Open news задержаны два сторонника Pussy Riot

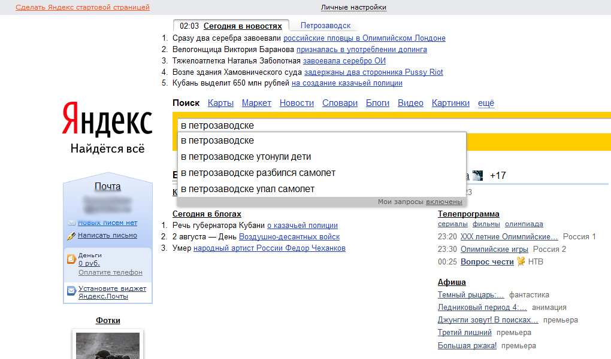coord(374,72)
